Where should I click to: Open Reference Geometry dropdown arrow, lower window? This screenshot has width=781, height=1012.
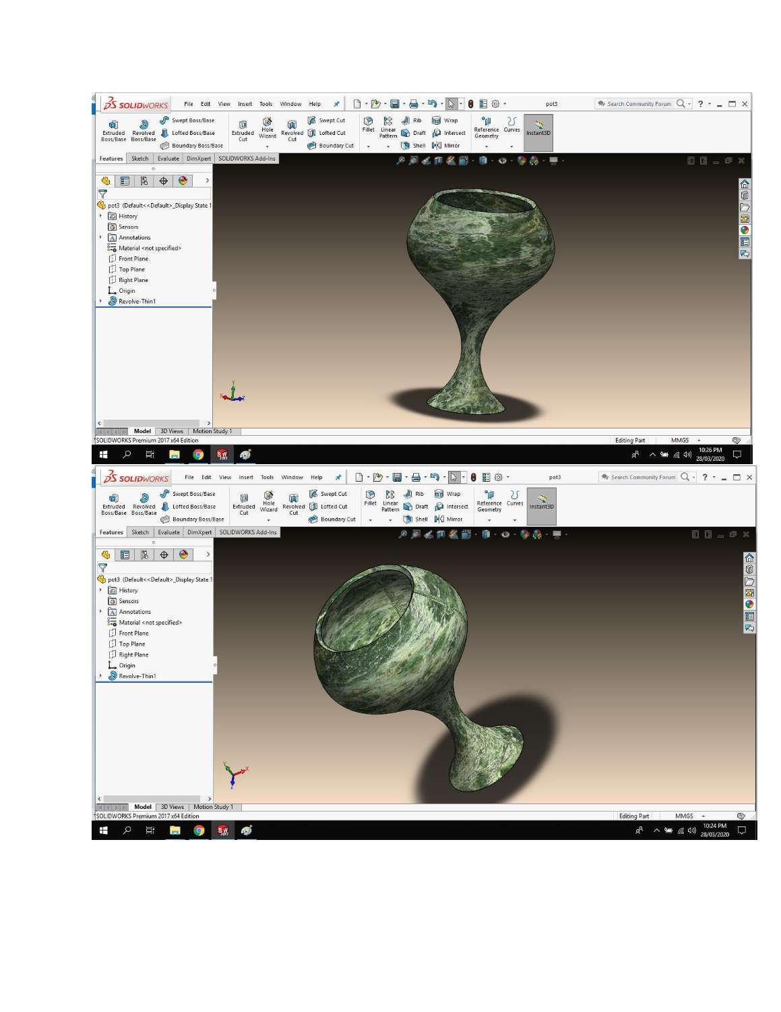click(x=489, y=520)
